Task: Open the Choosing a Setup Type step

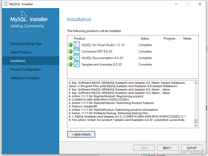Action: (26, 44)
